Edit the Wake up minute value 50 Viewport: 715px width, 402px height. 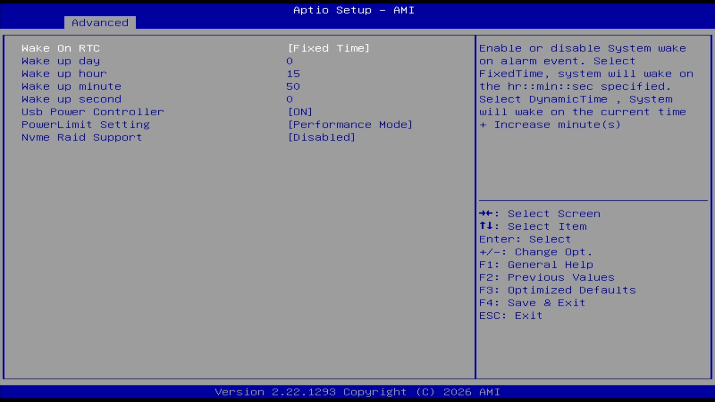pyautogui.click(x=293, y=86)
